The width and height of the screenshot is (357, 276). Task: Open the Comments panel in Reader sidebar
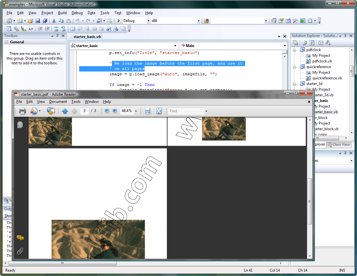click(x=20, y=238)
